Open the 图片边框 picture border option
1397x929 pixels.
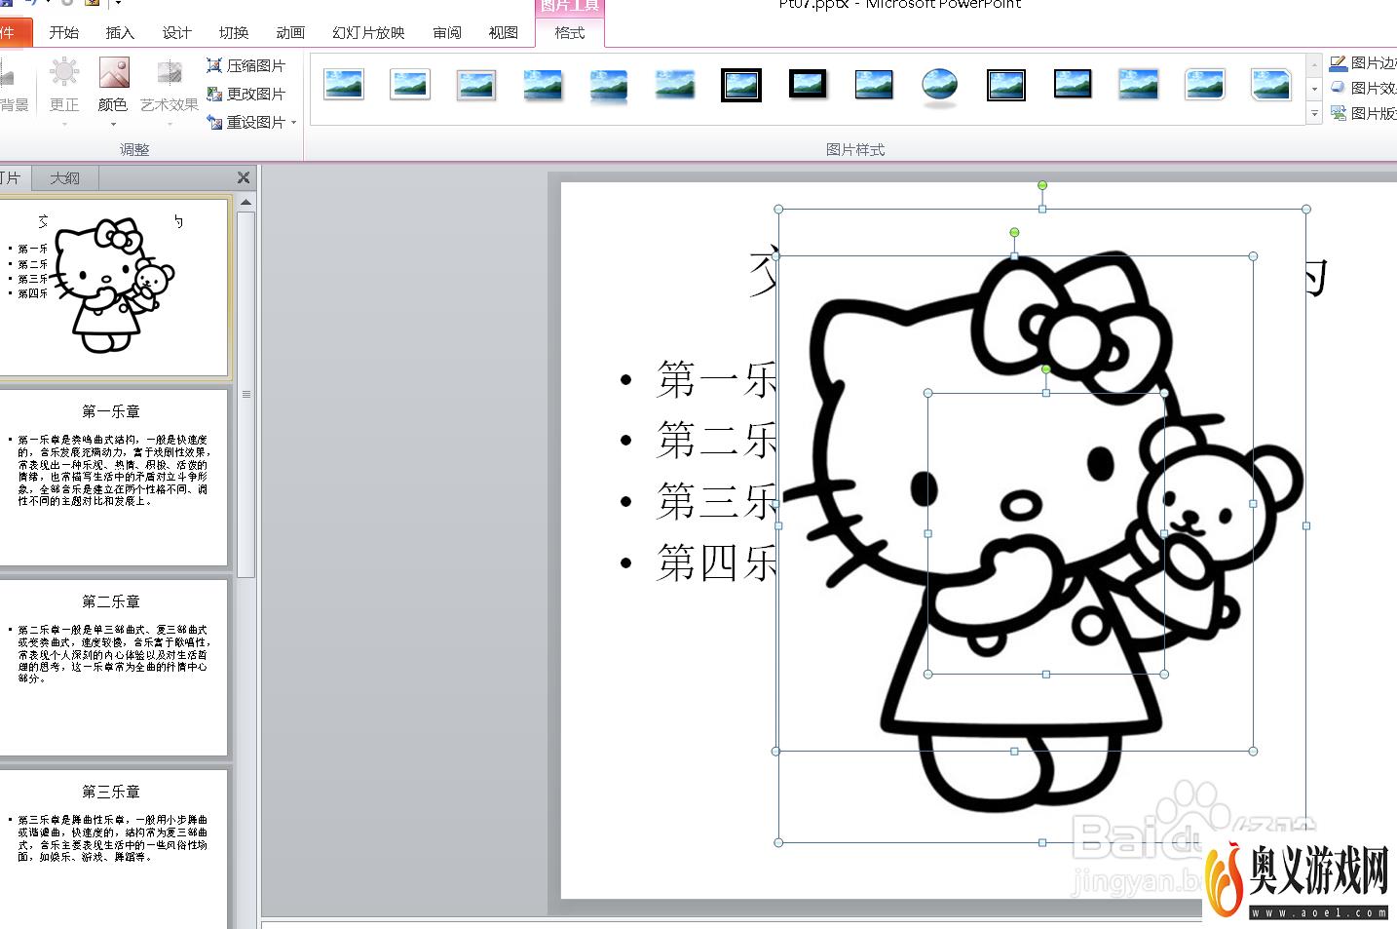pyautogui.click(x=1364, y=63)
